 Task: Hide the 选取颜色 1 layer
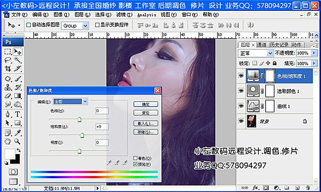pyautogui.click(x=241, y=91)
